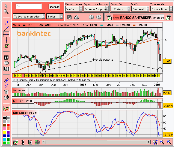The height and width of the screenshot is (147, 175).
Task: Pick the red color swatch
Action: [8, 125]
